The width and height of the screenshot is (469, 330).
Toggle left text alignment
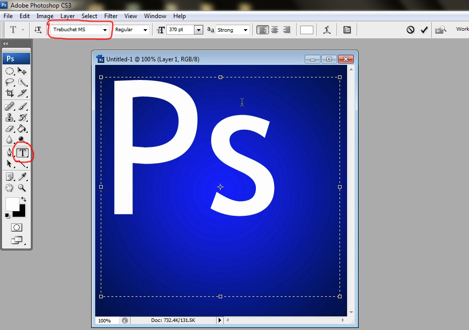262,29
